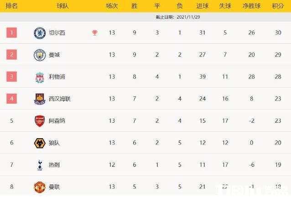Open the 曼城 team name link
Screen dimensions: 291x200
tap(54, 55)
